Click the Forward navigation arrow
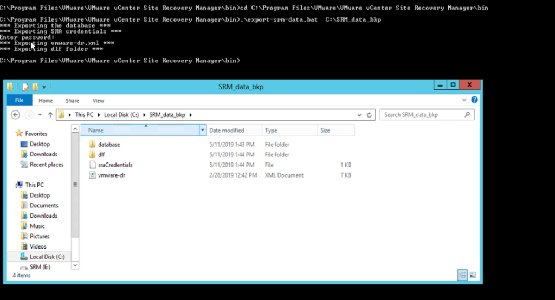The height and width of the screenshot is (300, 555). click(x=29, y=115)
